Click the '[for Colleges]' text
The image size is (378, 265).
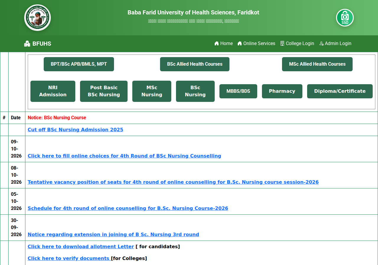click(x=129, y=259)
